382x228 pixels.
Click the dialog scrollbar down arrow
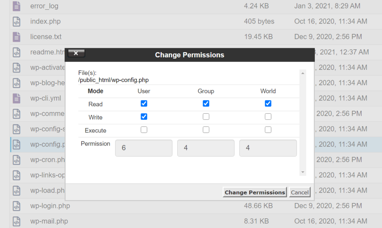tap(303, 173)
